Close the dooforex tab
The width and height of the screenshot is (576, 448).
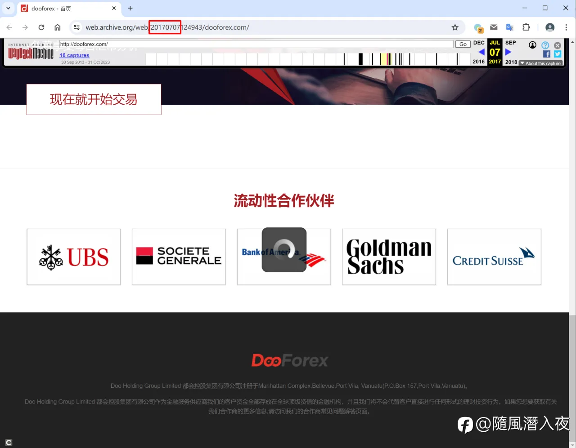coord(114,8)
